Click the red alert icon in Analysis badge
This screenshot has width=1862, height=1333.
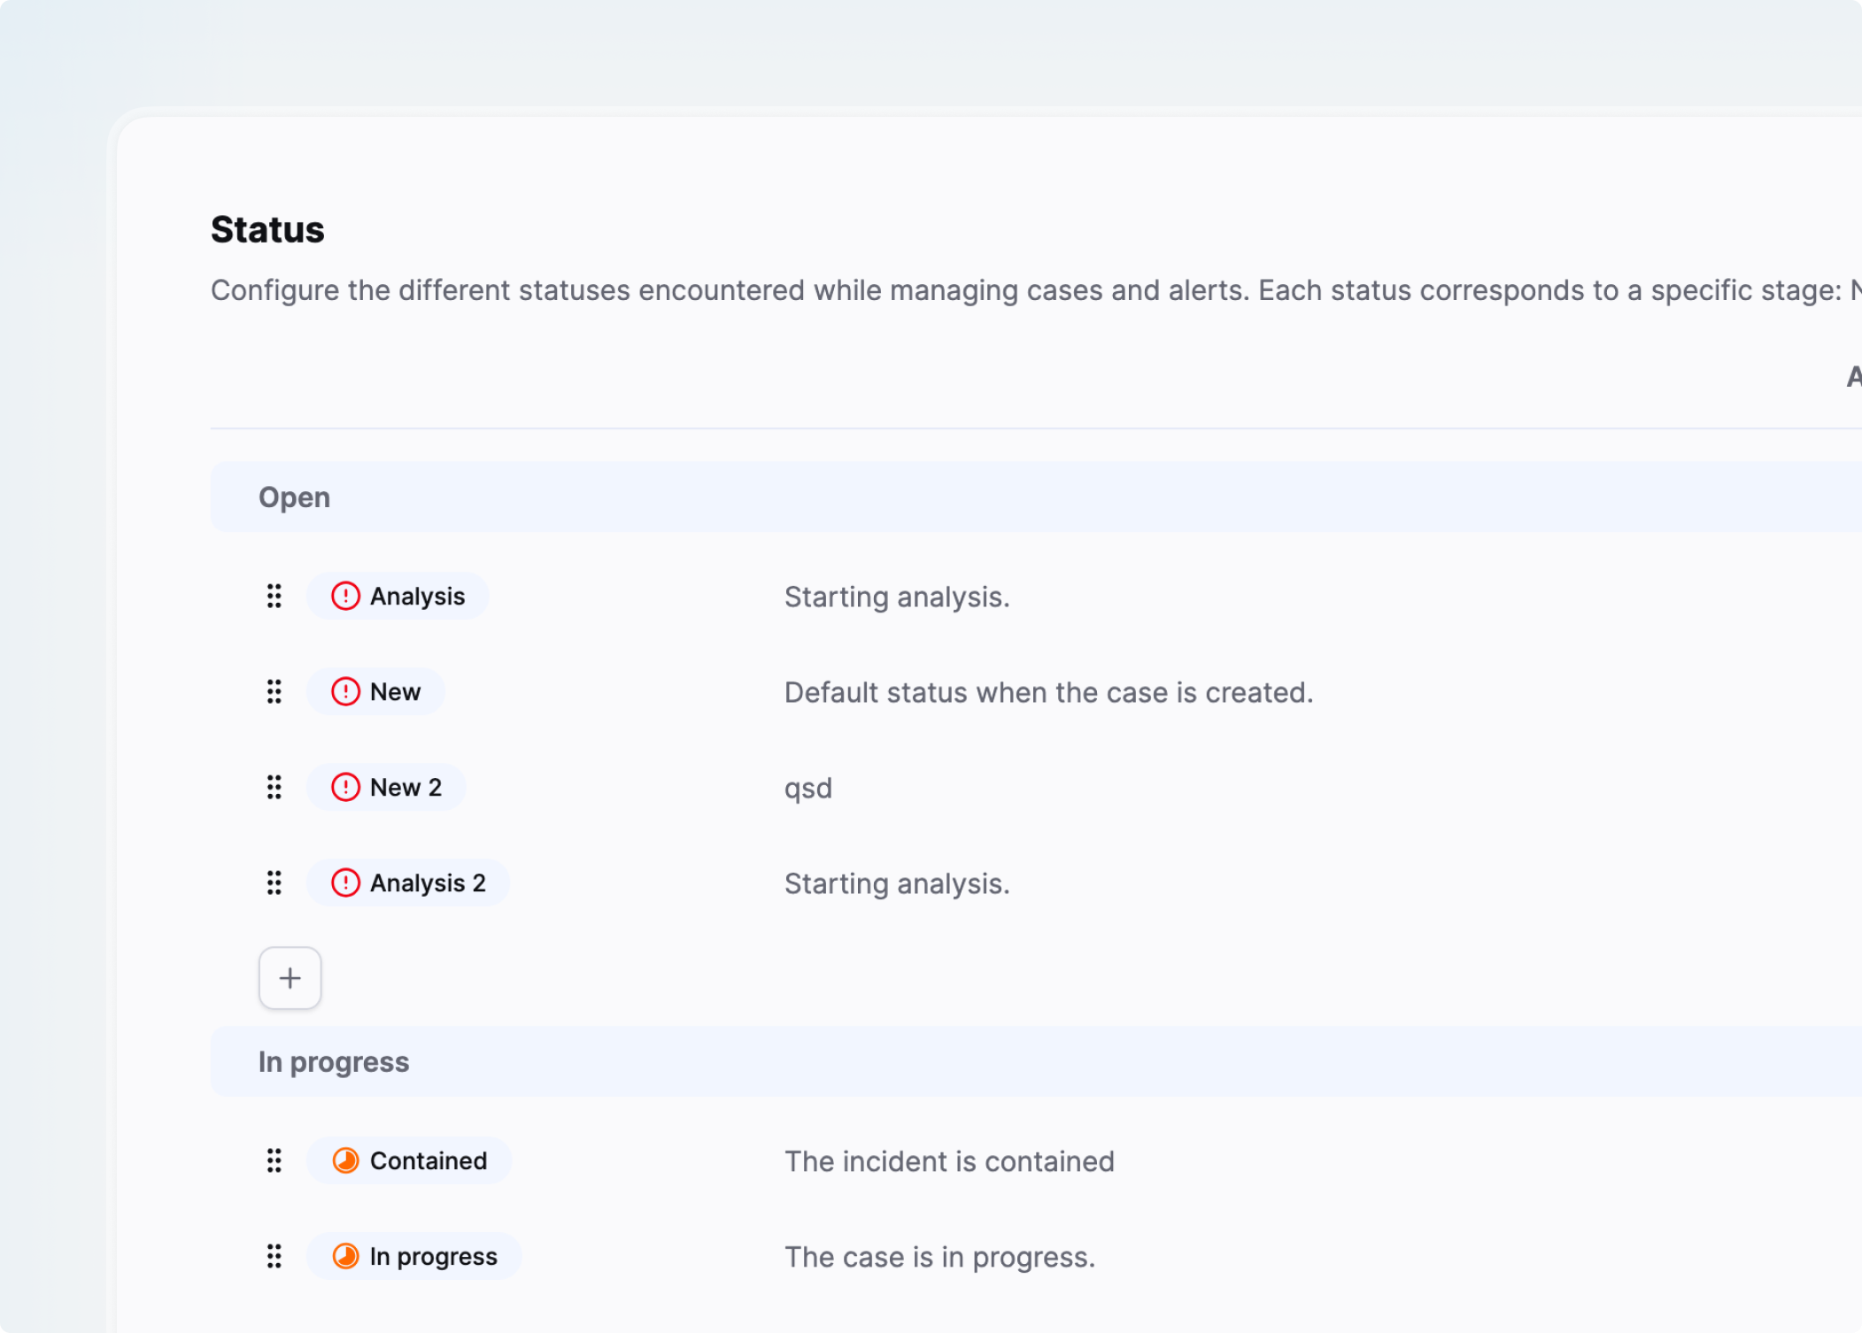pyautogui.click(x=345, y=597)
